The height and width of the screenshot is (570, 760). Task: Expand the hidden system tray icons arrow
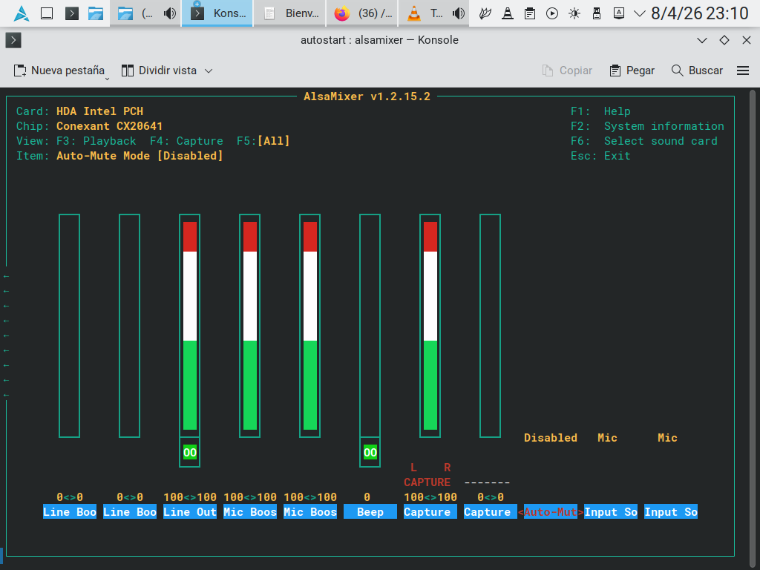[640, 13]
